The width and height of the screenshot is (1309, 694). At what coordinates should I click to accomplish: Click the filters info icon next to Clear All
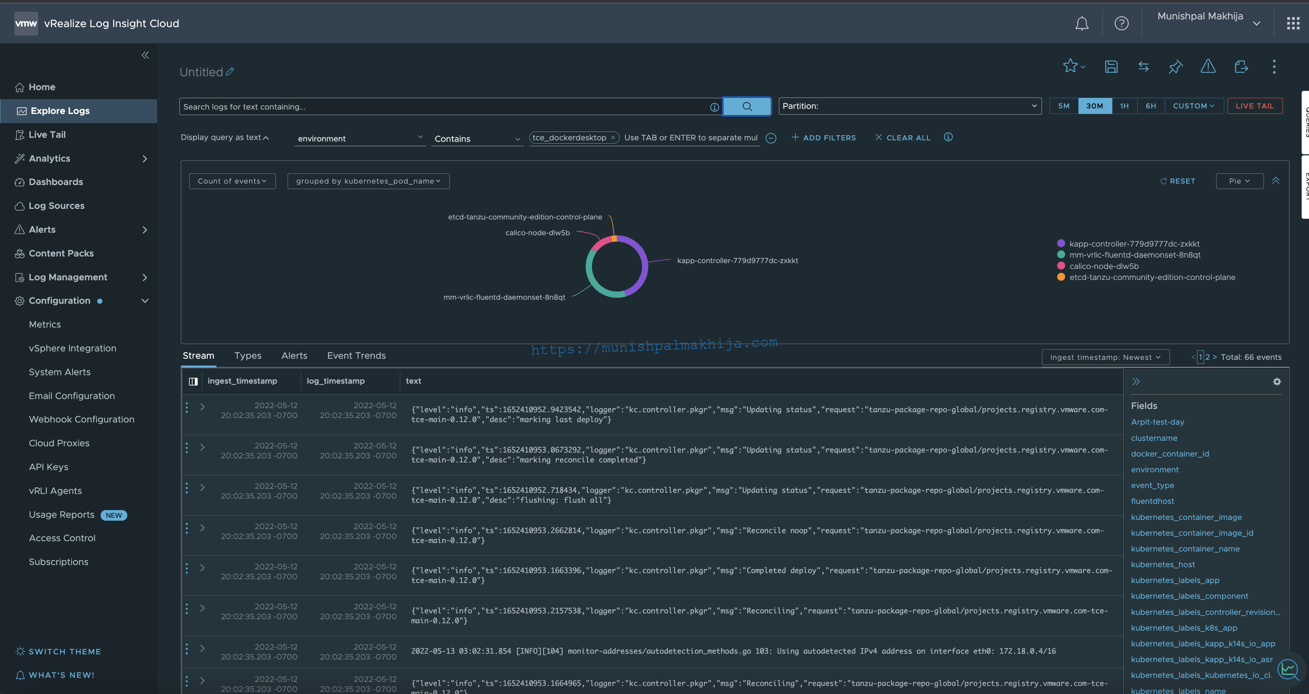[x=948, y=137]
